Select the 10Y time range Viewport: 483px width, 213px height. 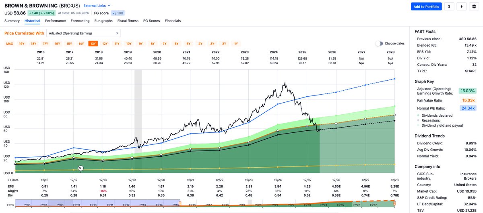[129, 43]
